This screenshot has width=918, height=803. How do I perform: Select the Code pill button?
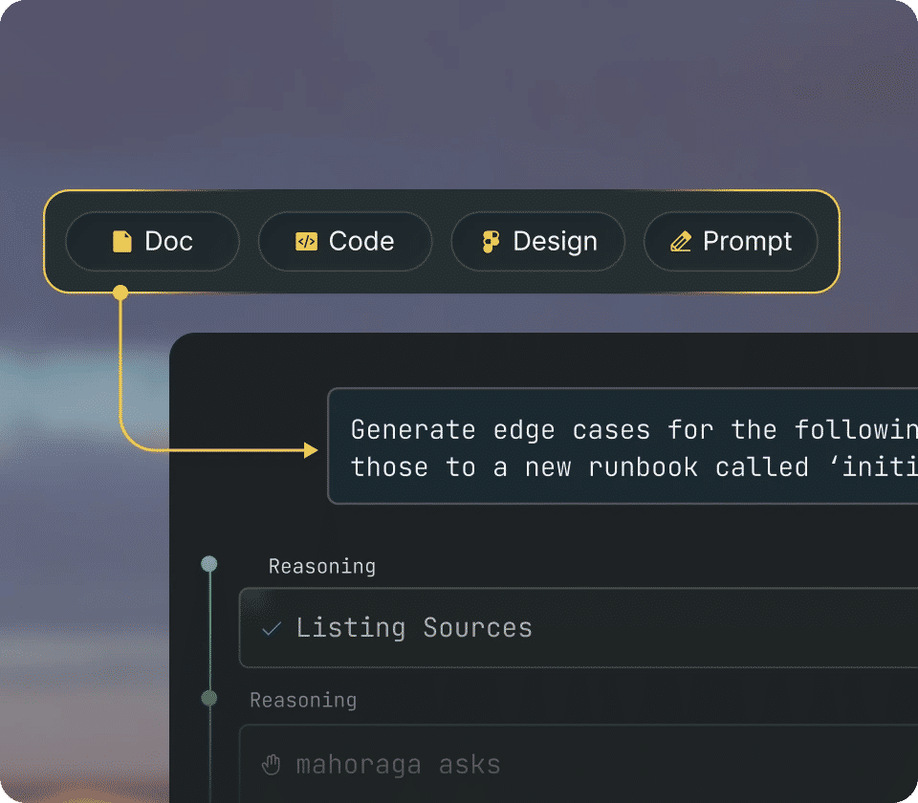[x=345, y=241]
